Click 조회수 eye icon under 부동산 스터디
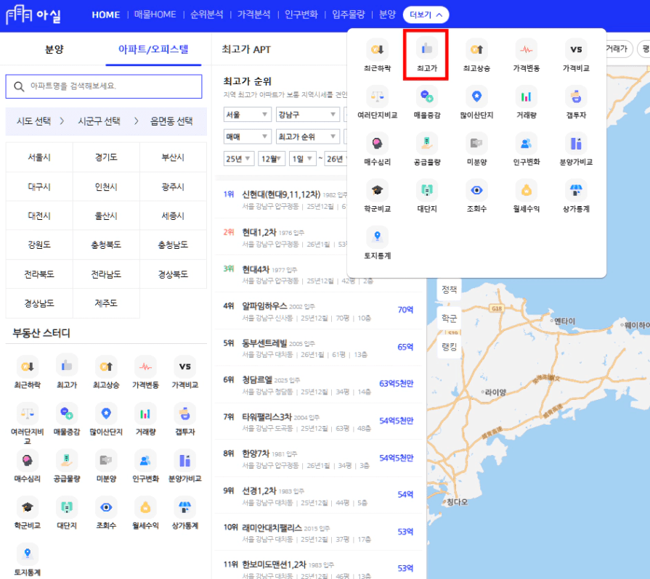The image size is (650, 579). [x=106, y=507]
